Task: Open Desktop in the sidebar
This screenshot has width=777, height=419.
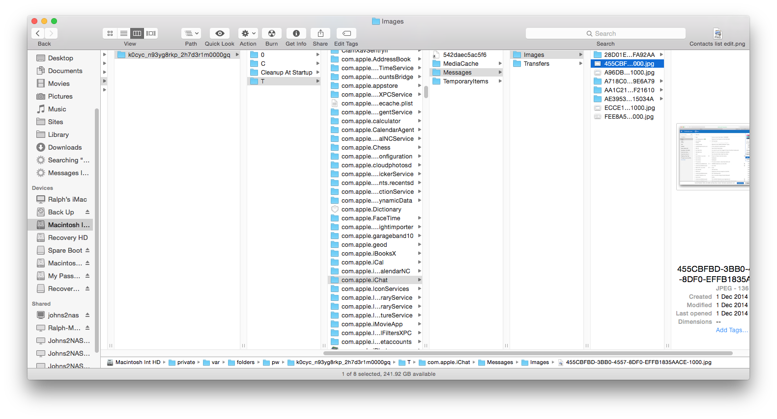Action: 60,58
